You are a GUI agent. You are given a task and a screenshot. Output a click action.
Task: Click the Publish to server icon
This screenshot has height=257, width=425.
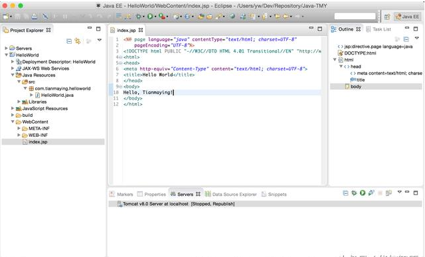(x=388, y=193)
